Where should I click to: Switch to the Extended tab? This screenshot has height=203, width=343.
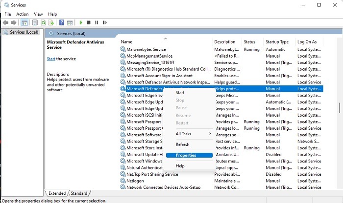click(x=57, y=193)
